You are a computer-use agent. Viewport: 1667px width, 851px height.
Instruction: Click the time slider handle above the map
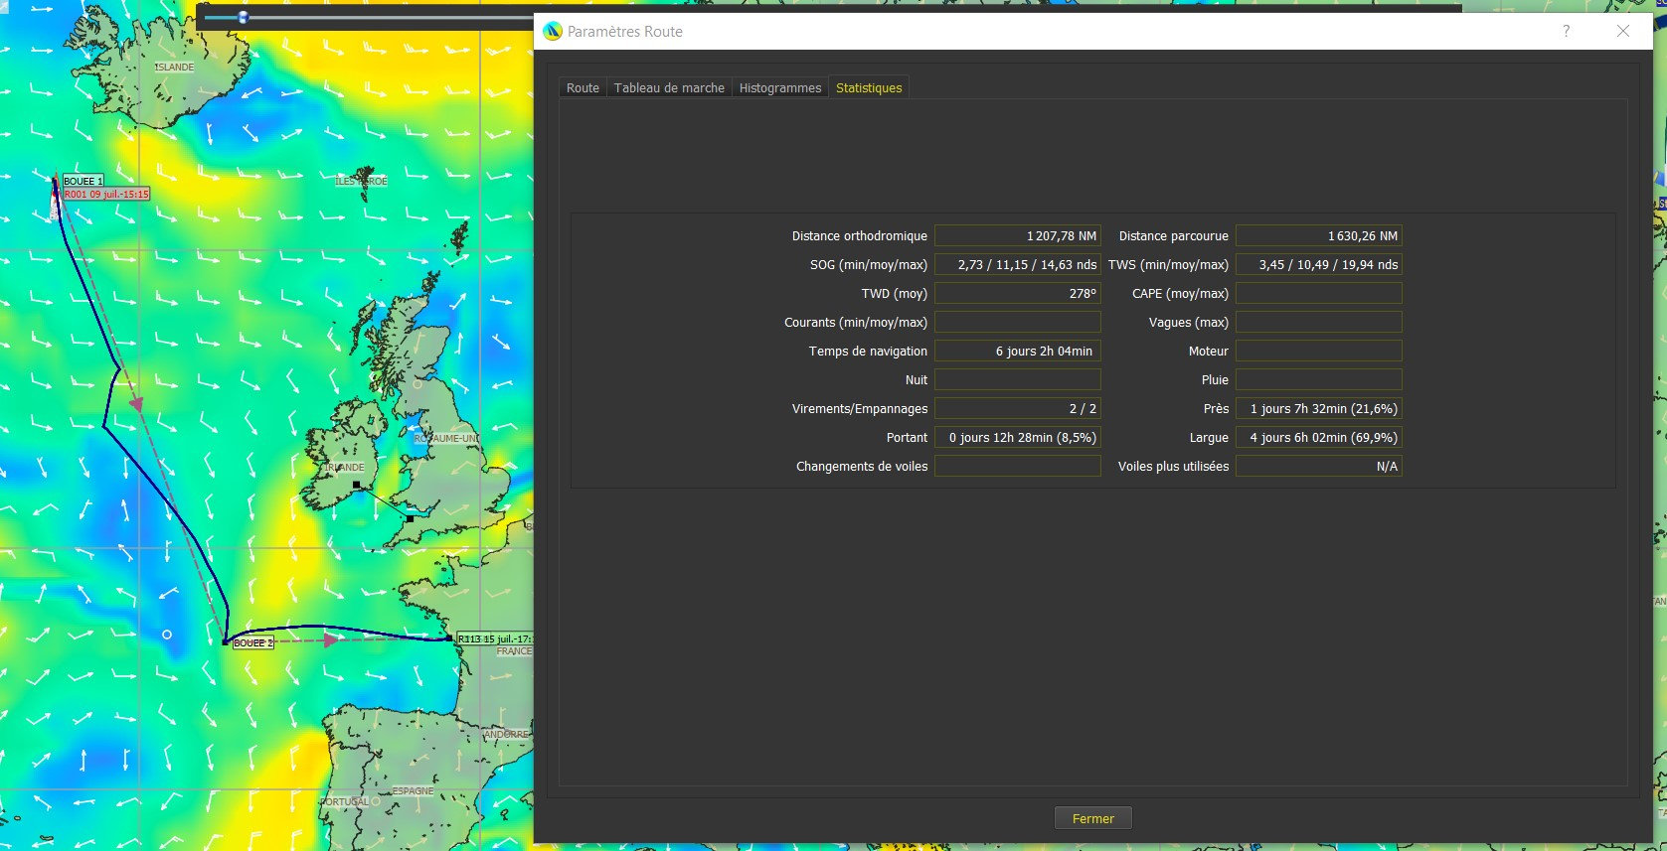(243, 17)
